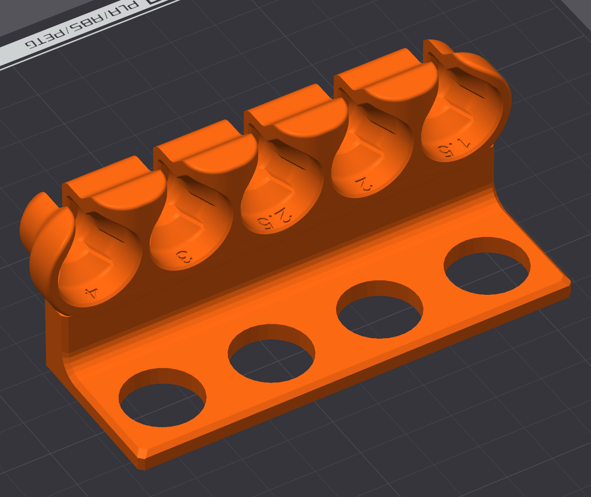The width and height of the screenshot is (591, 497).
Task: Select the third circular hole from the left
Action: click(380, 310)
